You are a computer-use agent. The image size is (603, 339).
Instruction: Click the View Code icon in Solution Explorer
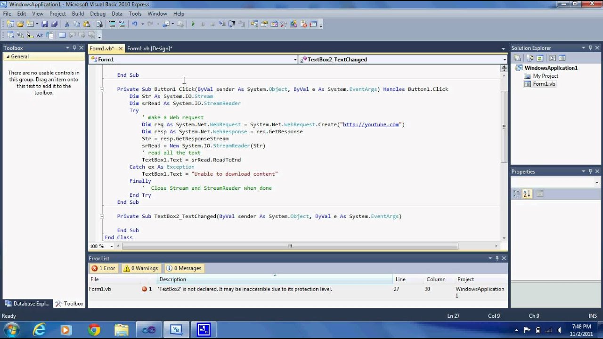coord(553,58)
